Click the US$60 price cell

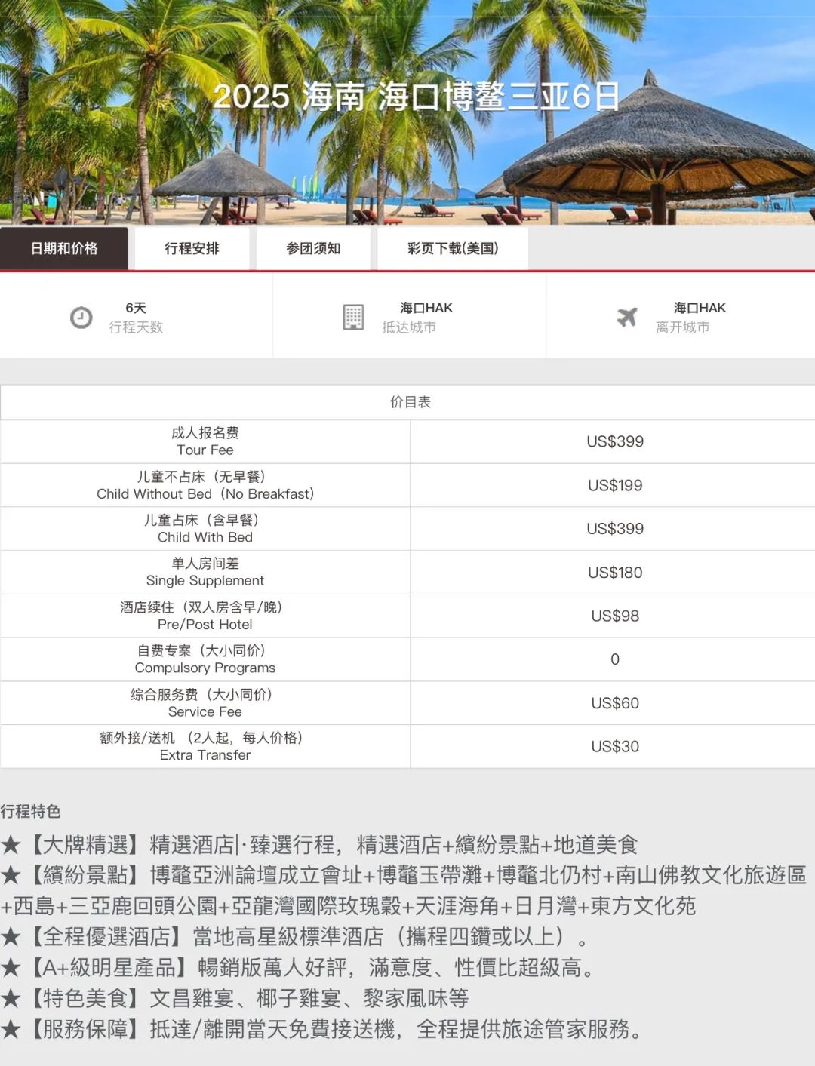615,702
